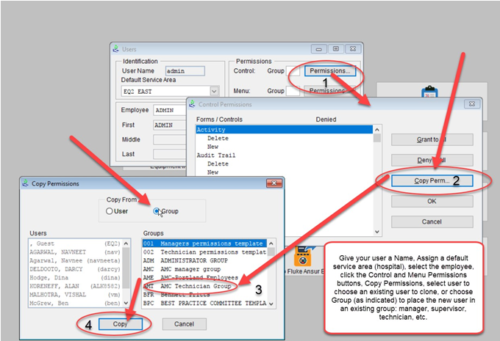Close the Control Permissions dialog
Screen dimensions: 500x341
coord(469,104)
